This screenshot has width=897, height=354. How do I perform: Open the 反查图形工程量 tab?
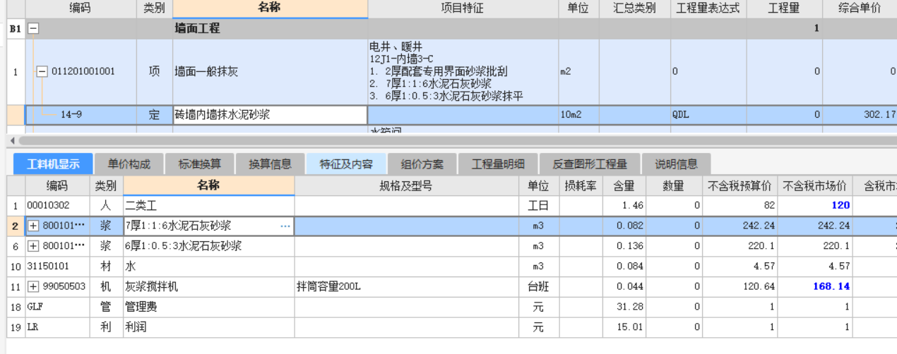590,164
